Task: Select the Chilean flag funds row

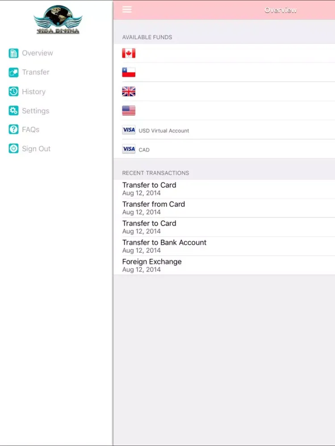Action: [224, 72]
